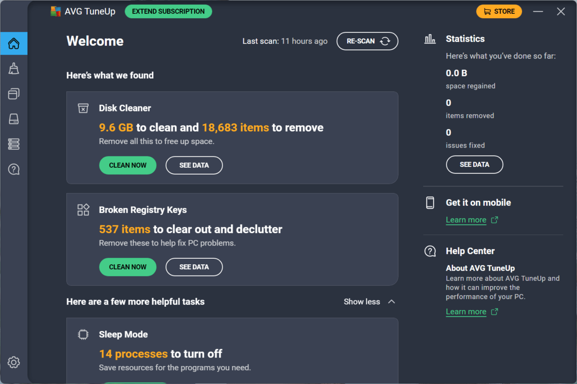Click the Statistics bar chart icon
The width and height of the screenshot is (577, 384).
click(x=430, y=39)
